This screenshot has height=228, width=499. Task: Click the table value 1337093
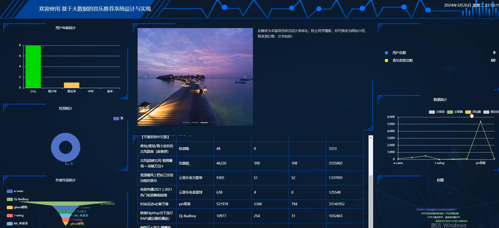click(x=336, y=178)
